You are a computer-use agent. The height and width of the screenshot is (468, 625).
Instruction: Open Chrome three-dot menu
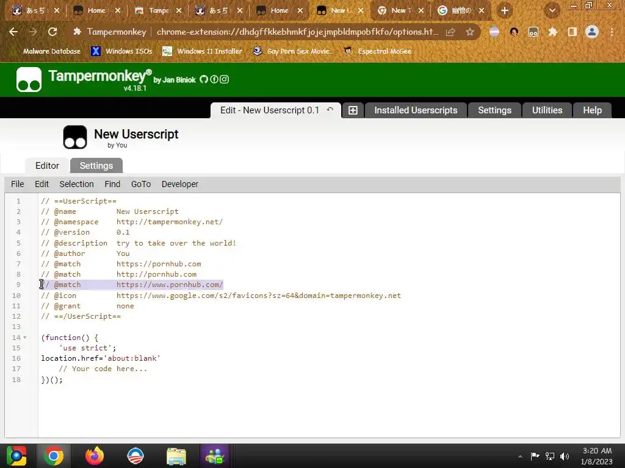[x=612, y=32]
